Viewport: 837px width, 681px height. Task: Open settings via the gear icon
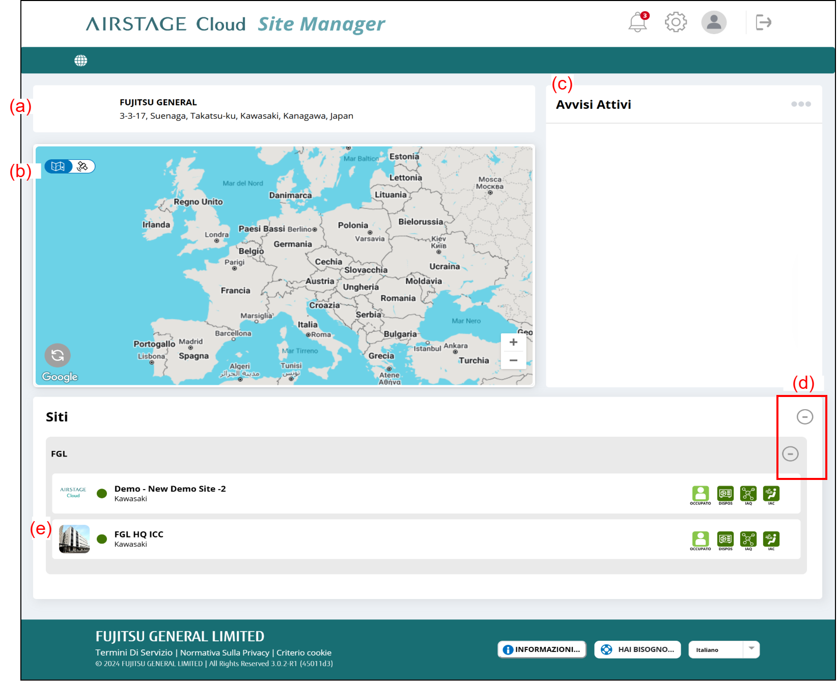(x=676, y=22)
